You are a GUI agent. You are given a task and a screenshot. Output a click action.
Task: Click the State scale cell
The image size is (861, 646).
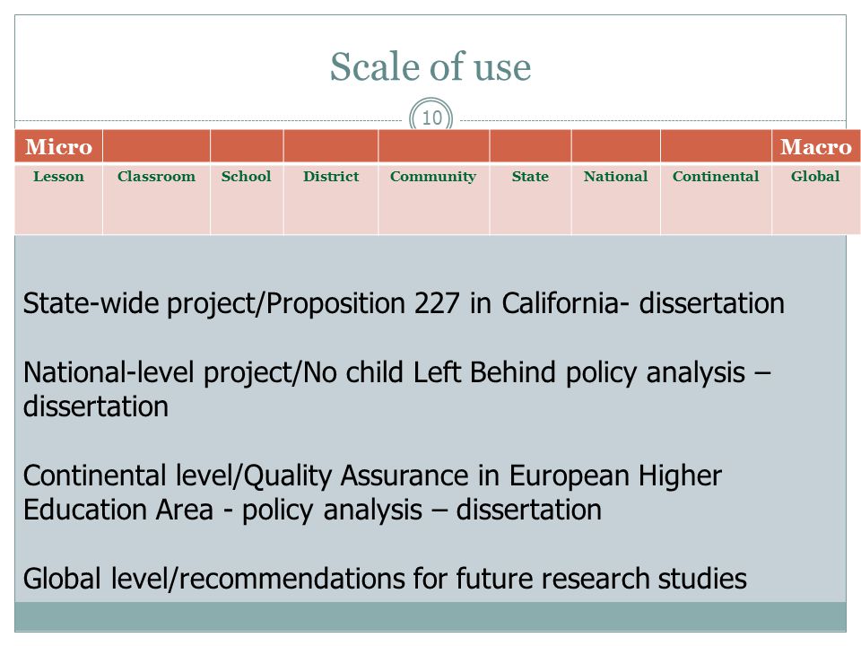tap(530, 199)
